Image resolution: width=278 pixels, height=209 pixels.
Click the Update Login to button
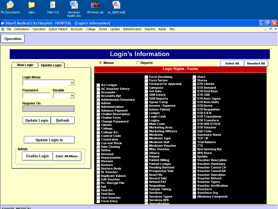pyautogui.click(x=49, y=140)
